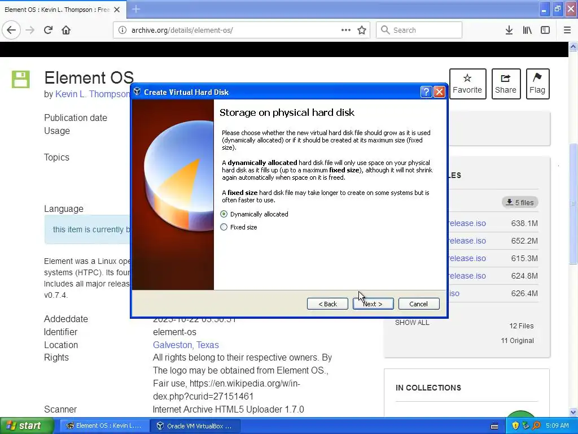The height and width of the screenshot is (434, 578).
Task: Download via the 5 files button
Action: click(520, 202)
